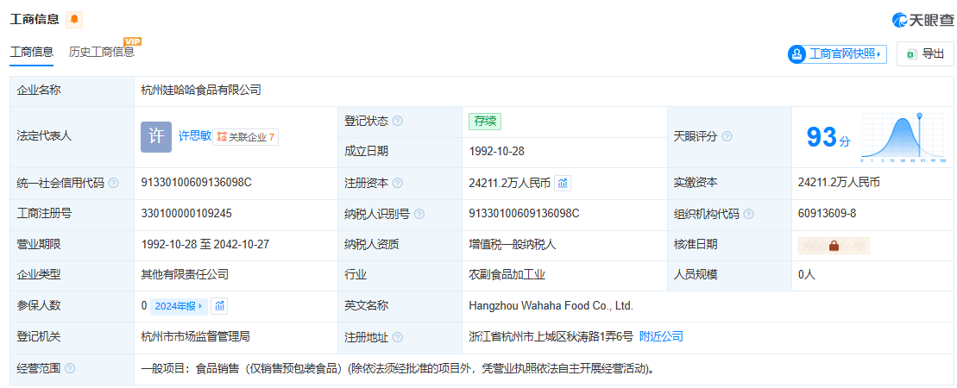
Task: Open the 历史工商信息 VIP tab
Action: [x=102, y=52]
